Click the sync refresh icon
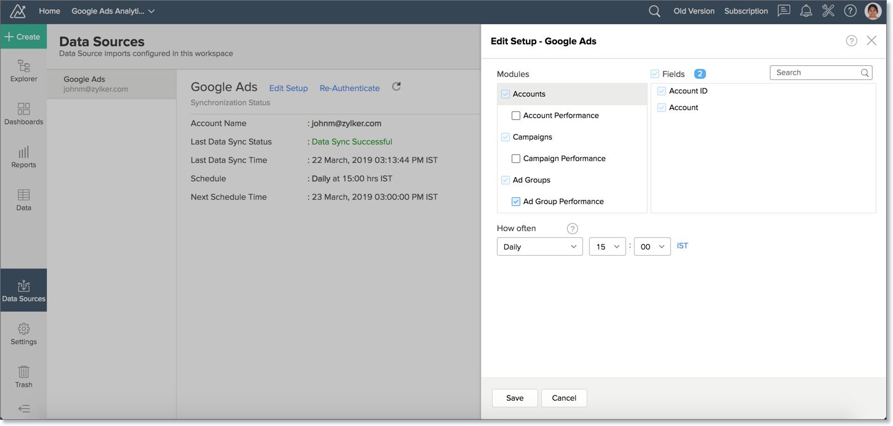893x426 pixels. pos(397,87)
